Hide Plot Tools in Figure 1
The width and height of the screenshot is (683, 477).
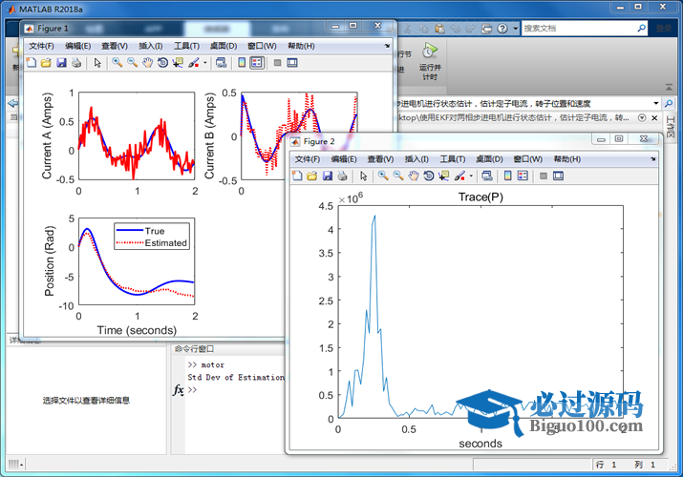(x=277, y=63)
